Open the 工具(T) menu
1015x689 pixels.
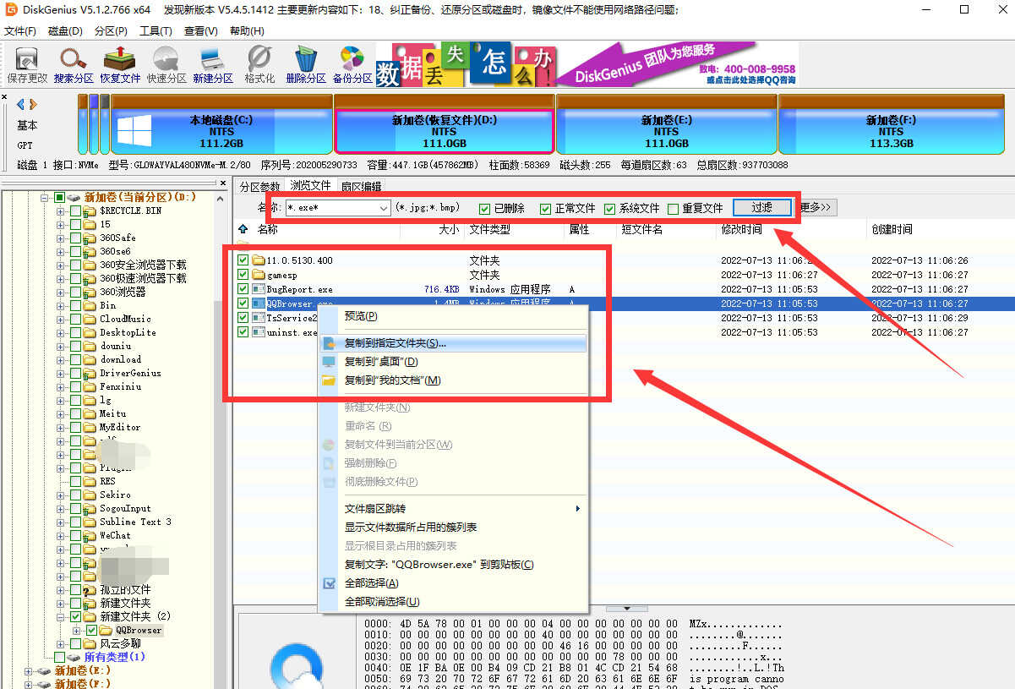coord(156,31)
